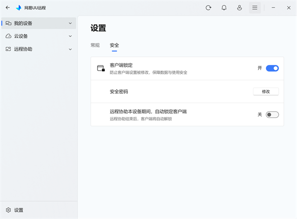Expand 远程协助 chevron

[70, 49]
